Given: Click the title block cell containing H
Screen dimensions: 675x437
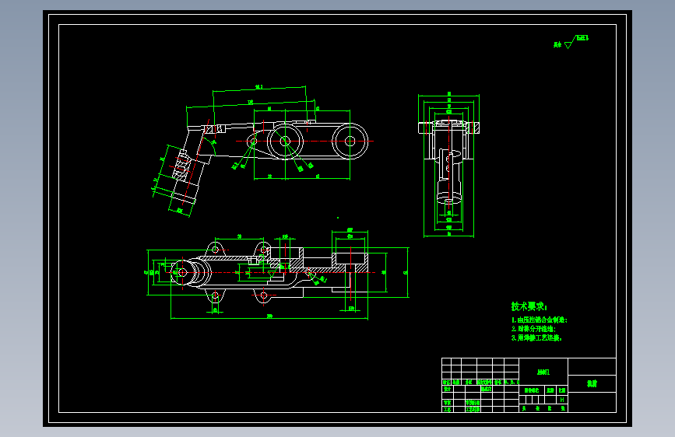Looking at the screenshot, I should coord(562,400).
